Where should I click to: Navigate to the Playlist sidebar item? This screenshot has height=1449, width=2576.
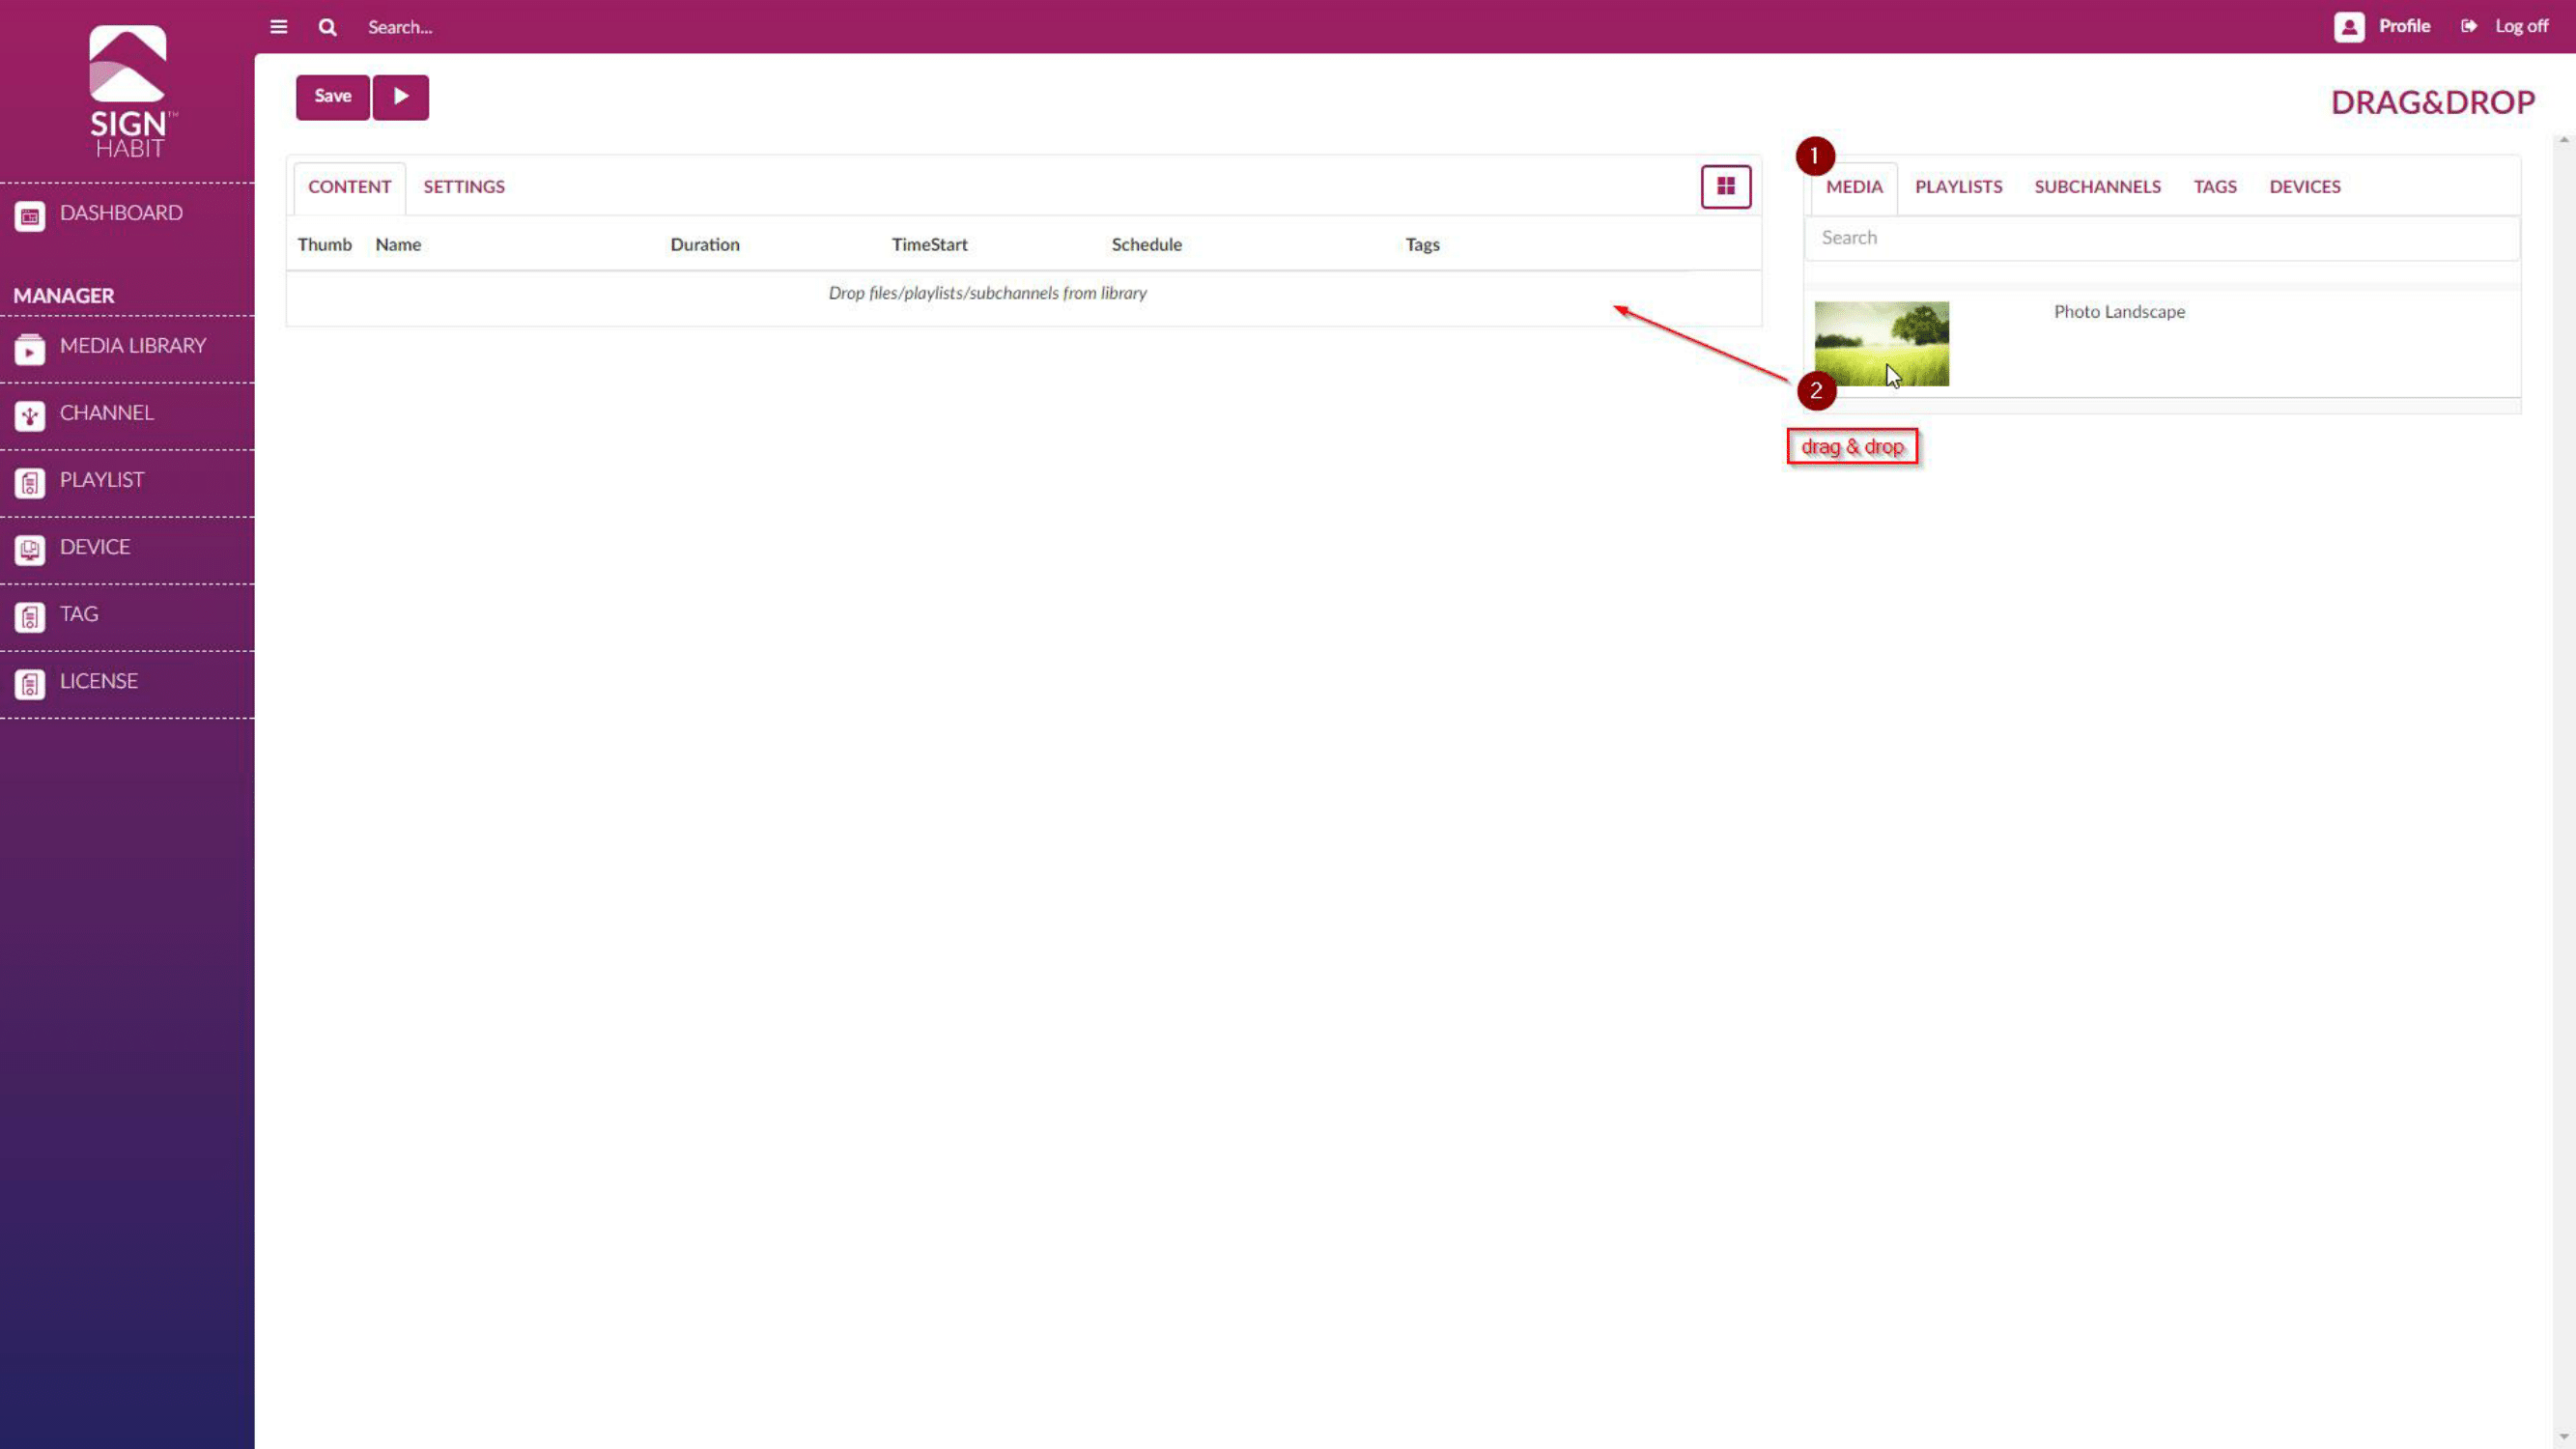tap(101, 480)
